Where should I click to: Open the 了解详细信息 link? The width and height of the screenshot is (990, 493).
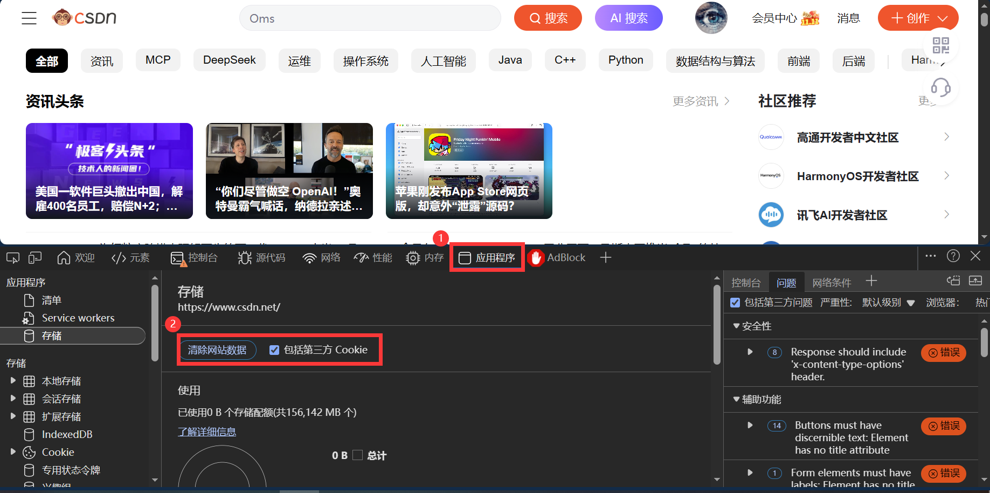pos(207,431)
